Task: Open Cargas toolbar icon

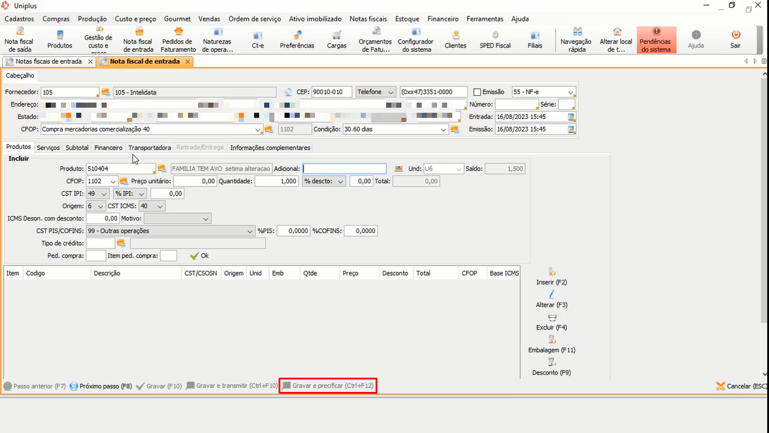Action: tap(336, 40)
